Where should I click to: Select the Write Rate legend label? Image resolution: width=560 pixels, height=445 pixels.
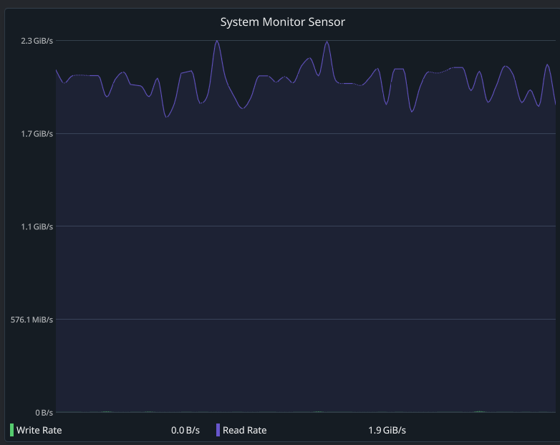pos(39,430)
